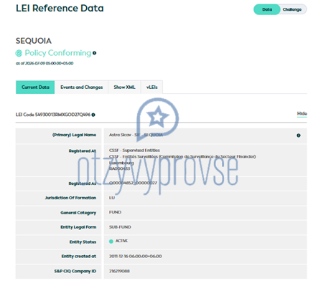Click the green Active status dot
The height and width of the screenshot is (296, 331).
(x=111, y=242)
